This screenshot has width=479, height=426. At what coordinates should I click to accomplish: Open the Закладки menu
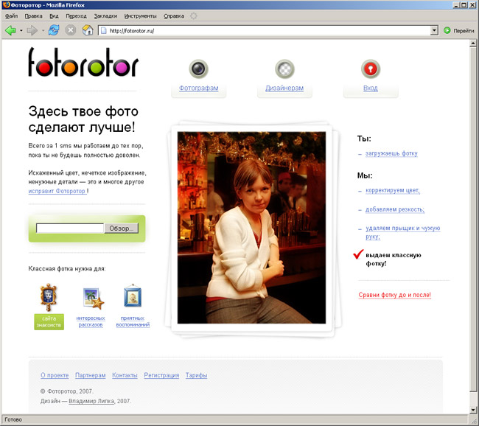[x=105, y=15]
